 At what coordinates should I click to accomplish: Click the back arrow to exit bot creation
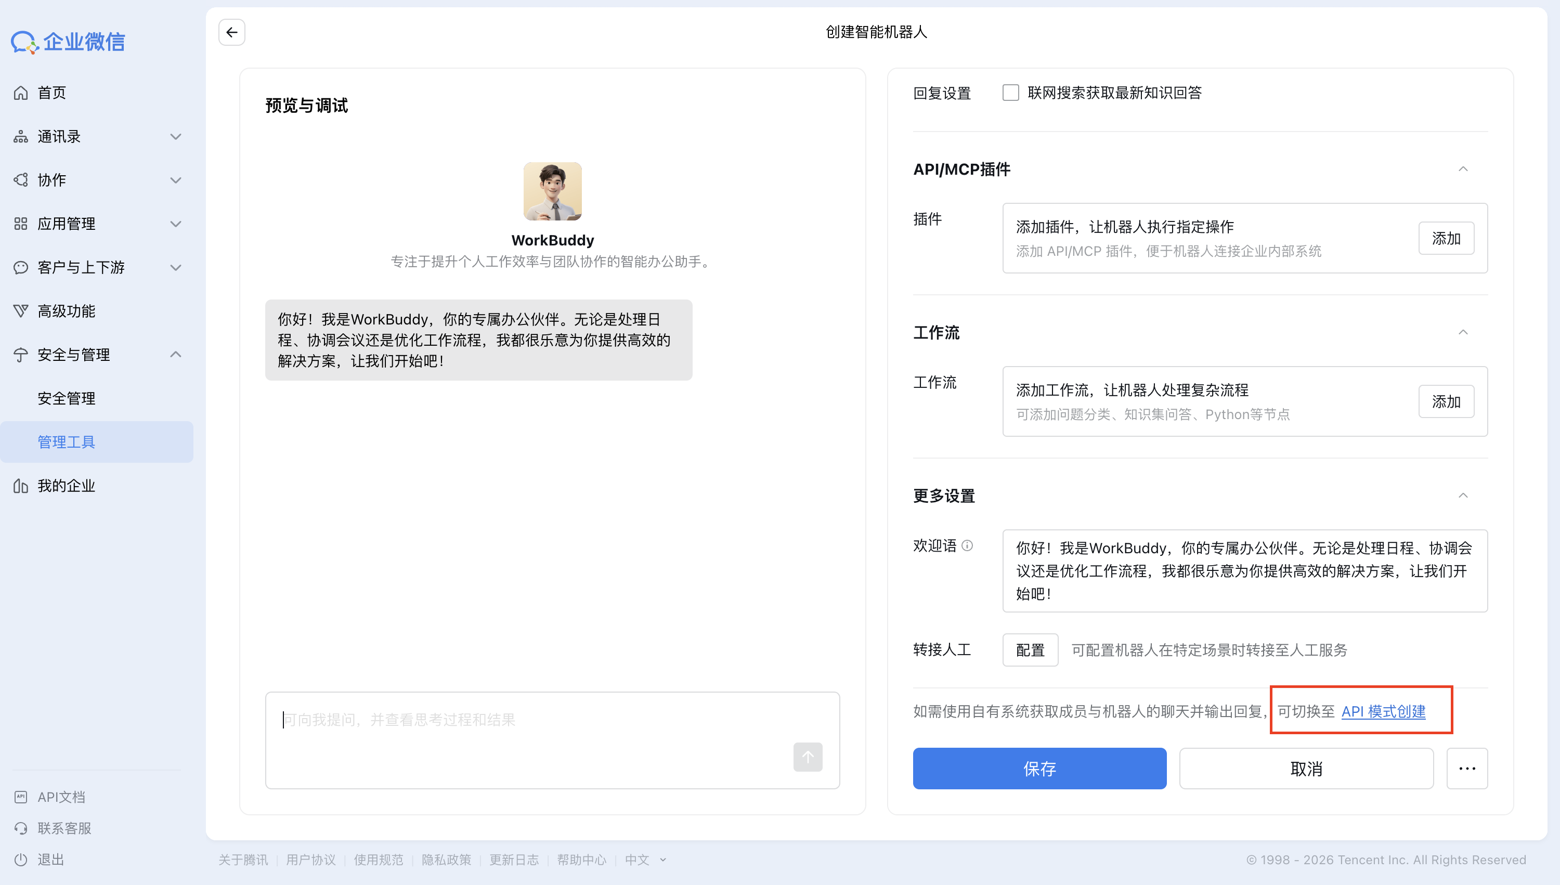pos(231,32)
